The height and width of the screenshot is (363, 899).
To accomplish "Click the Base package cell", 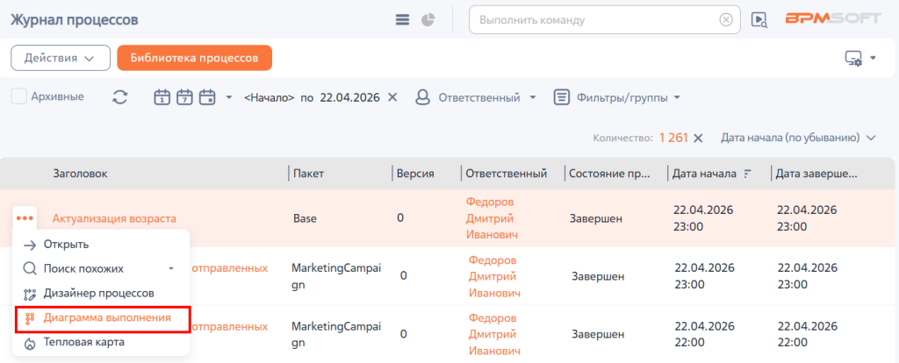I will (305, 218).
